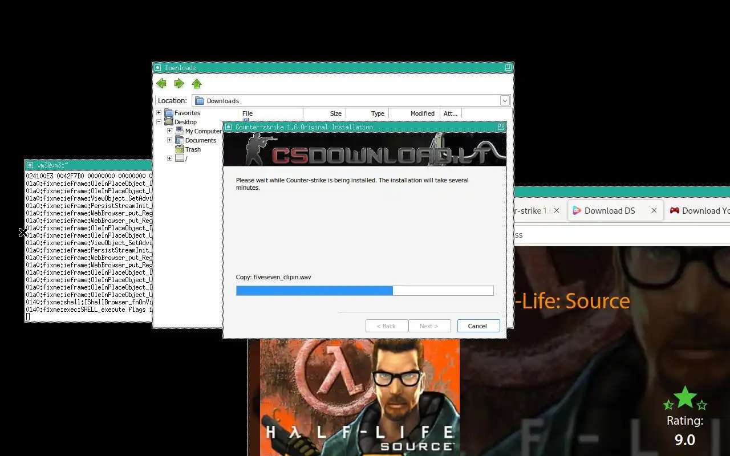The width and height of the screenshot is (730, 456).
Task: Expand the root slash drive node
Action: click(169, 158)
